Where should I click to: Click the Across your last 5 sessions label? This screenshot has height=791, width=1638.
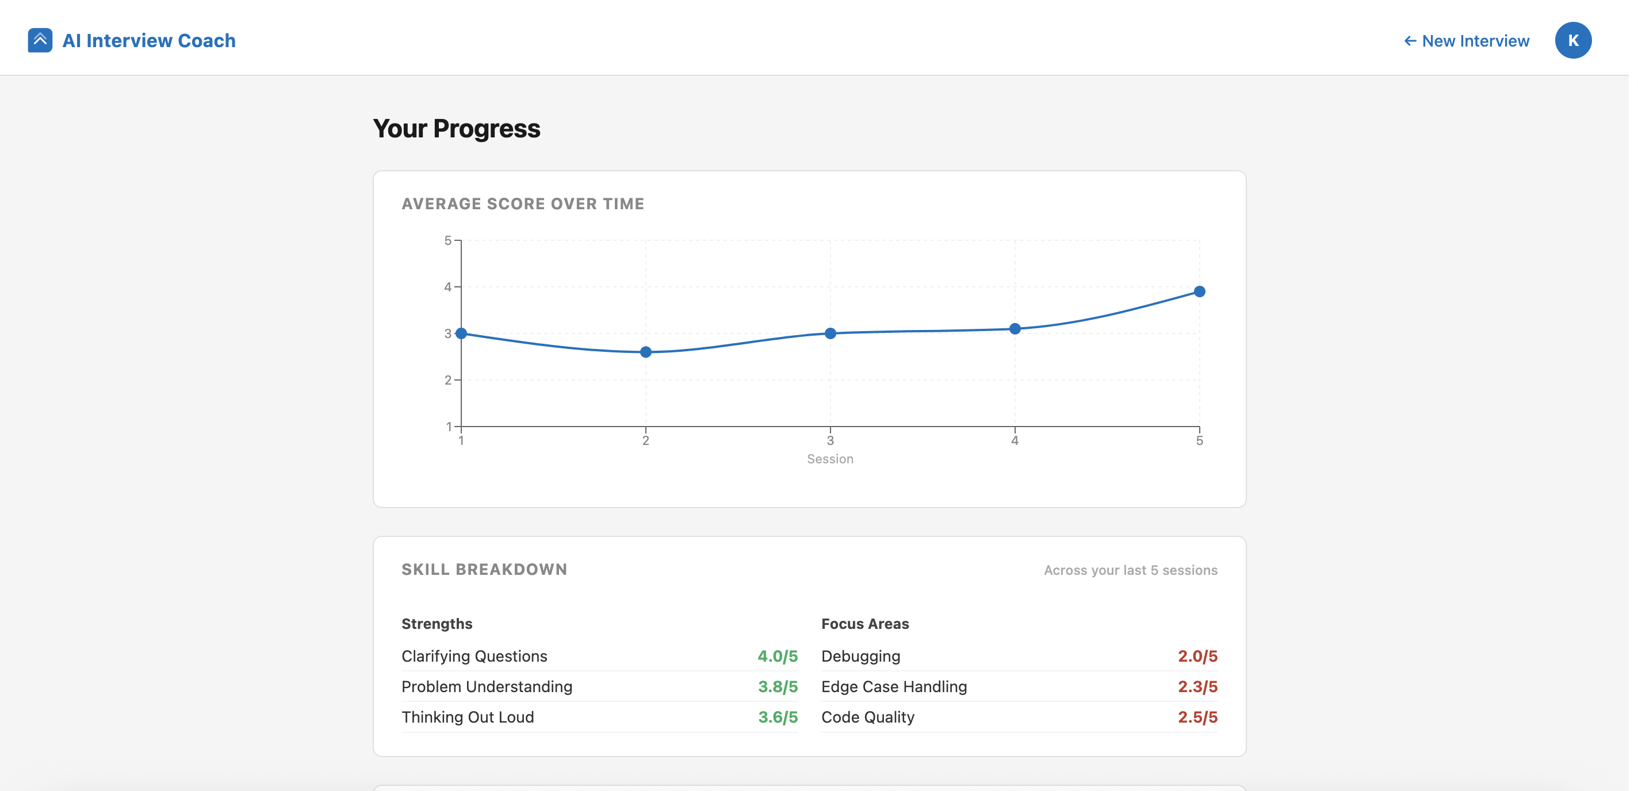(1130, 570)
